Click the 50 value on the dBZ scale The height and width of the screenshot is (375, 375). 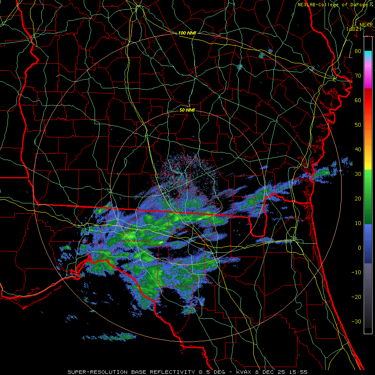pyautogui.click(x=358, y=125)
